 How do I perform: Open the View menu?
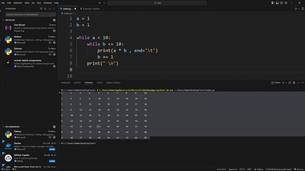click(x=27, y=3)
